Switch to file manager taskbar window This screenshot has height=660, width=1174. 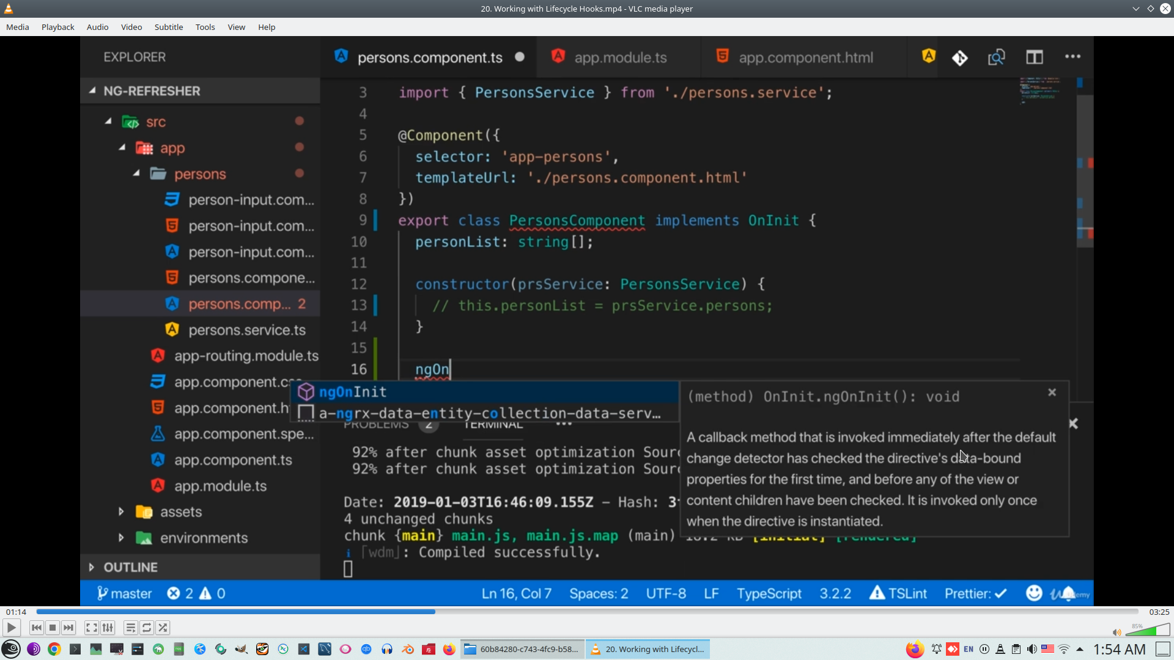click(x=523, y=649)
